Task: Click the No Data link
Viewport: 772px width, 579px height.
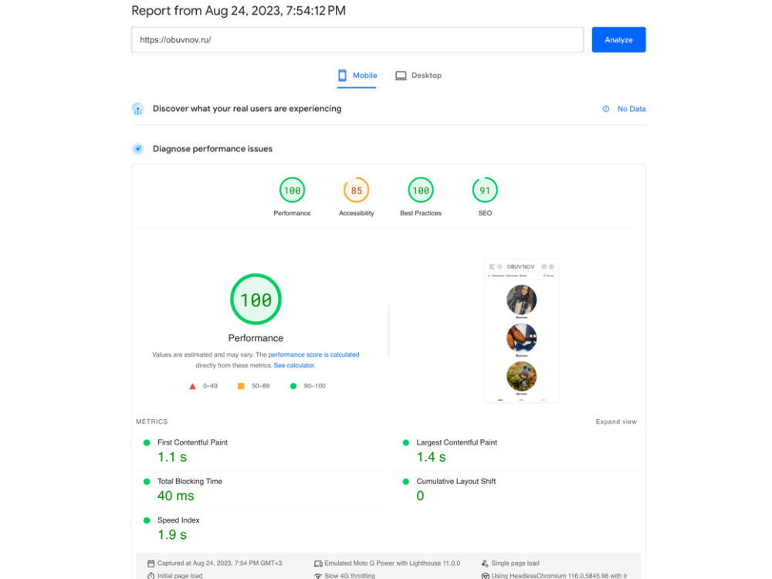Action: coord(631,109)
